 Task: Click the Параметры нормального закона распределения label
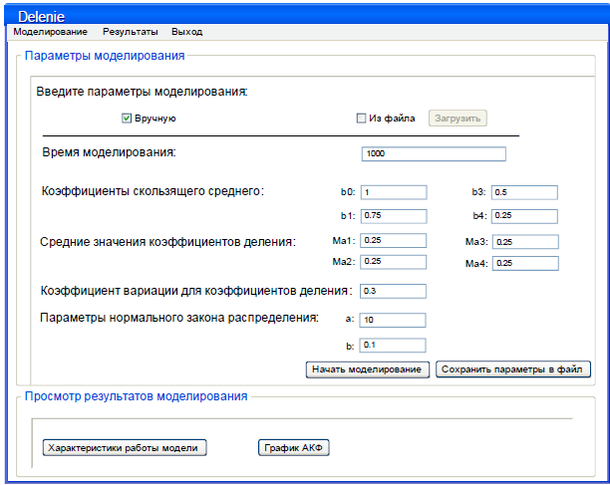coord(179,318)
